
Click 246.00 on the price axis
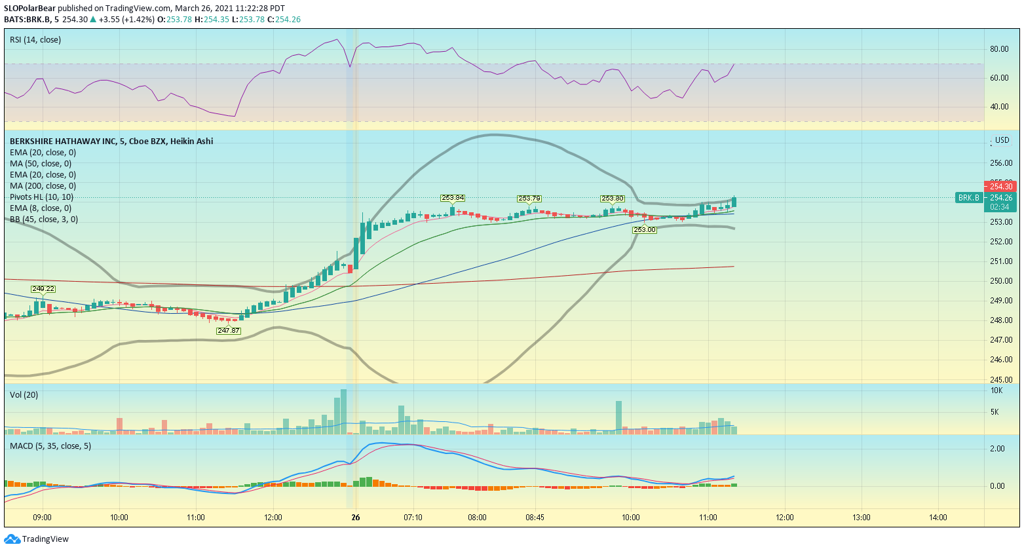[1001, 360]
